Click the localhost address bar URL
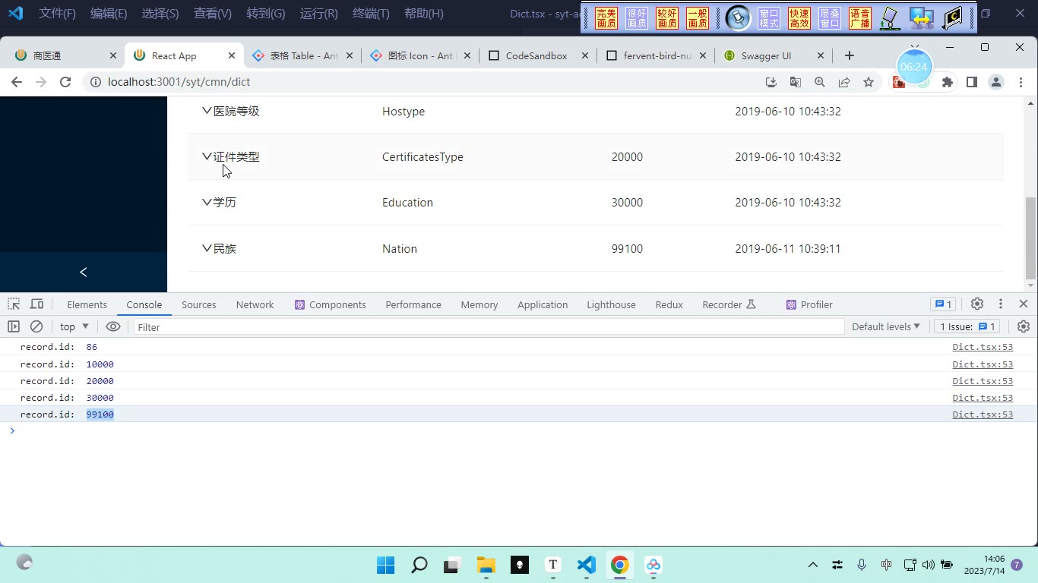The image size is (1038, 583). point(179,82)
